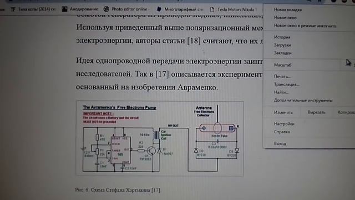
Task: Click the citation reference [18] in text
Action: 194,41
